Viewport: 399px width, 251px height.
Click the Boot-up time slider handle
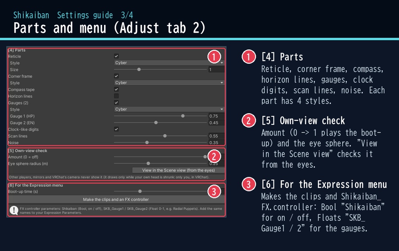(x=140, y=191)
